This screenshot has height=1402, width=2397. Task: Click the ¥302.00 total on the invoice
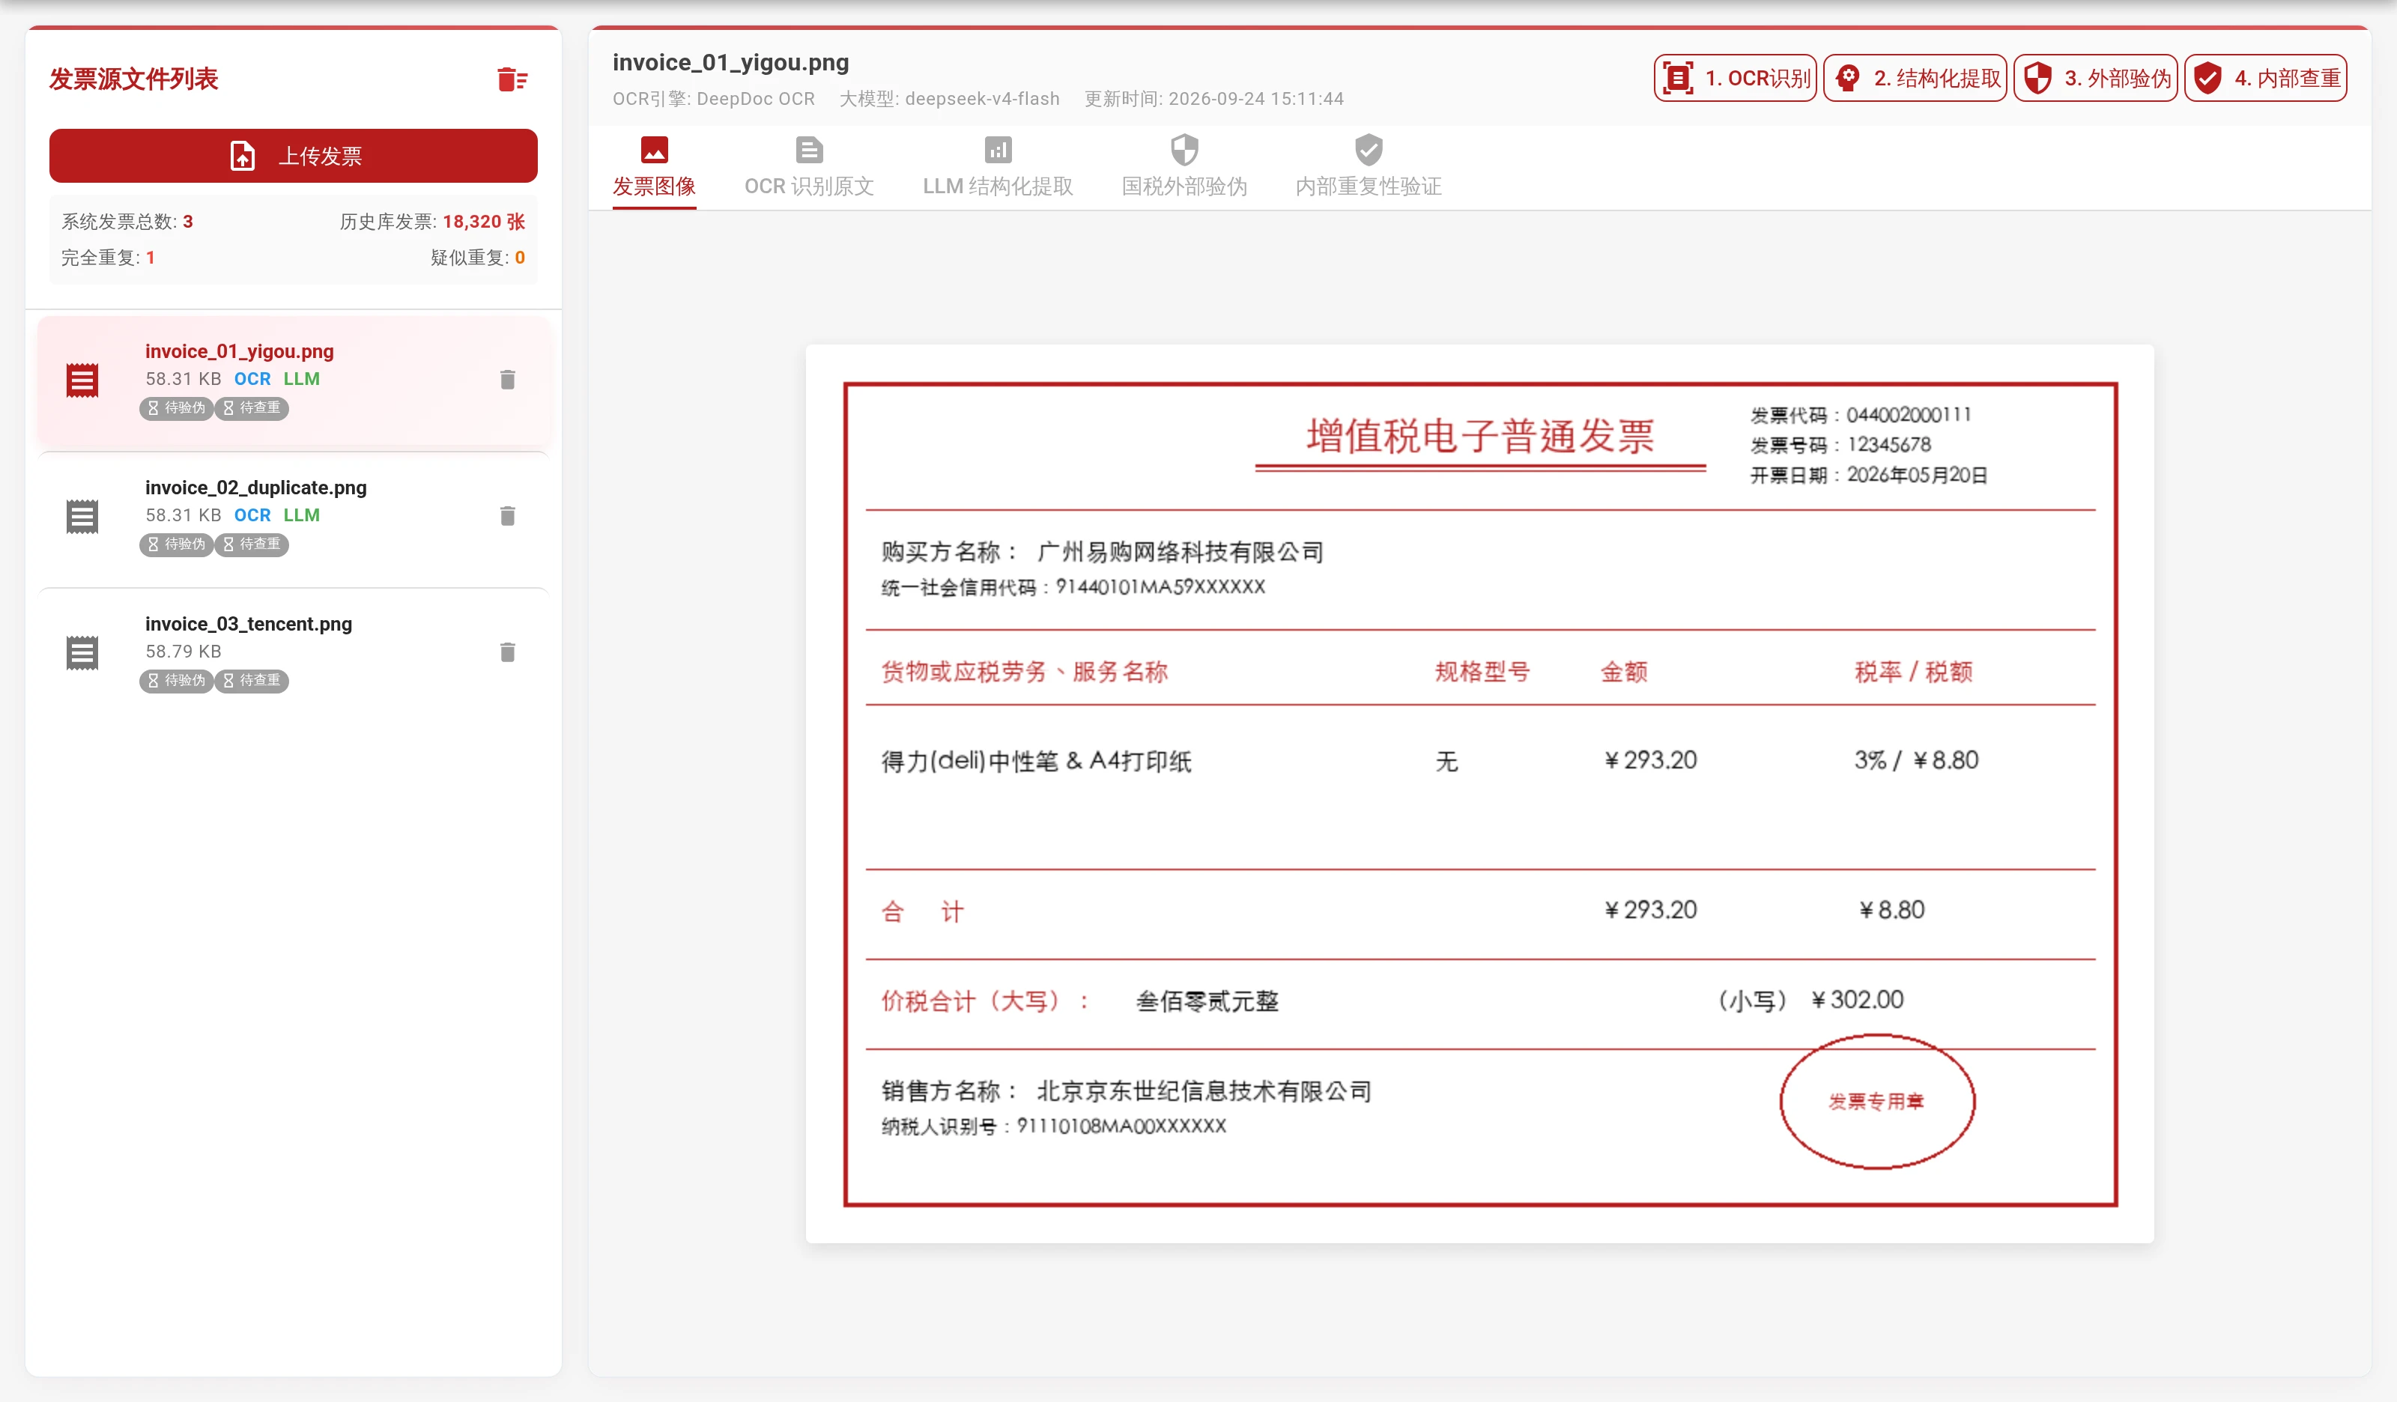point(1858,1000)
